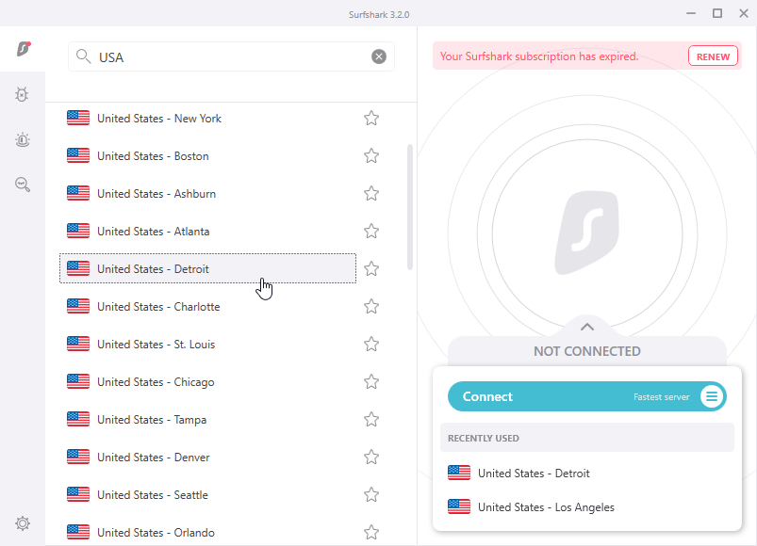Favorite United States - Orlando star
757x546 pixels.
click(x=371, y=532)
